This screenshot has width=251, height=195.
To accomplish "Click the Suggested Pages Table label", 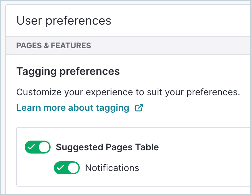I will point(107,147).
